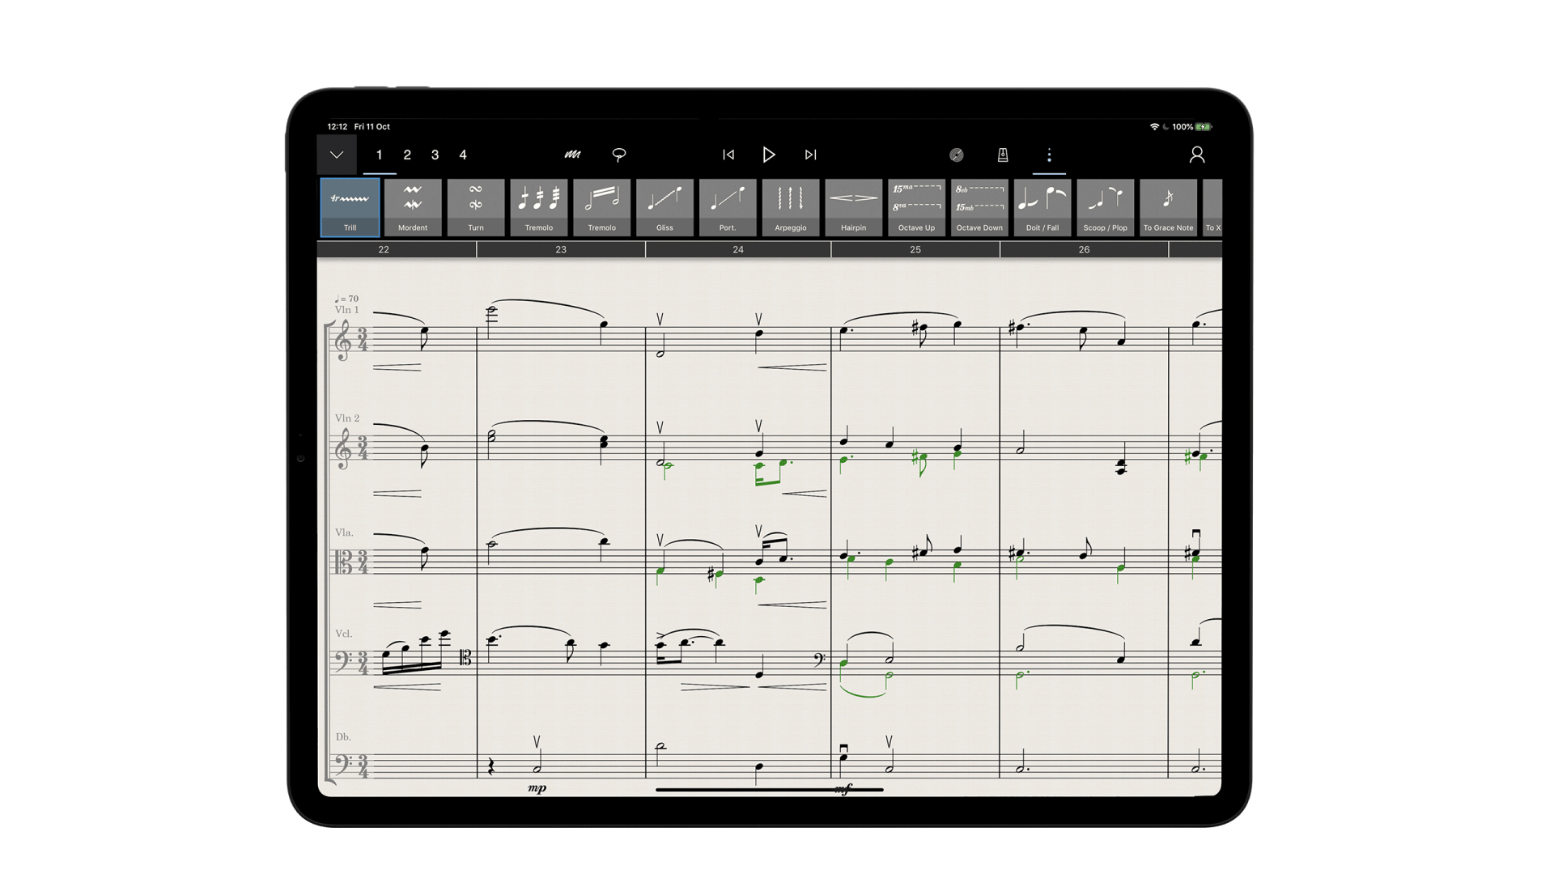Select the Mordent ornament tool

click(413, 207)
